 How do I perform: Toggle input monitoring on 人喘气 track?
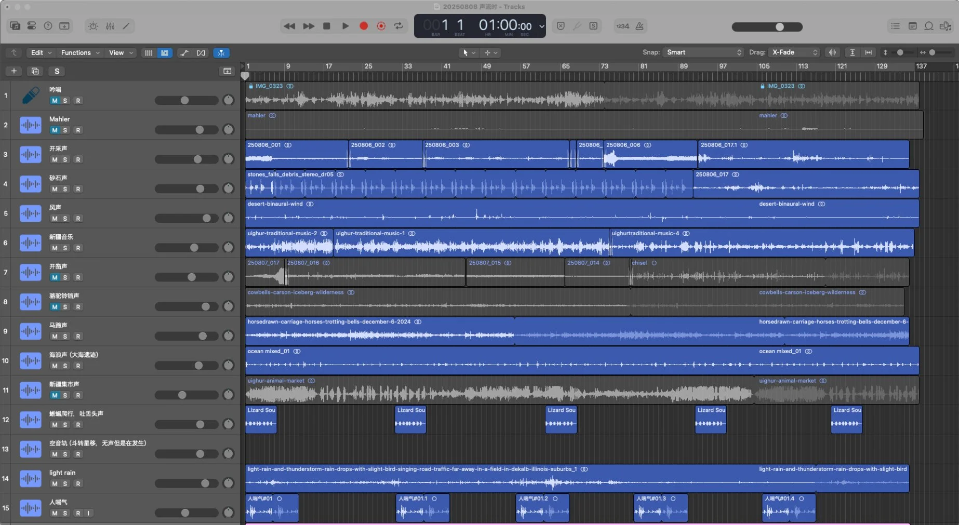point(89,514)
